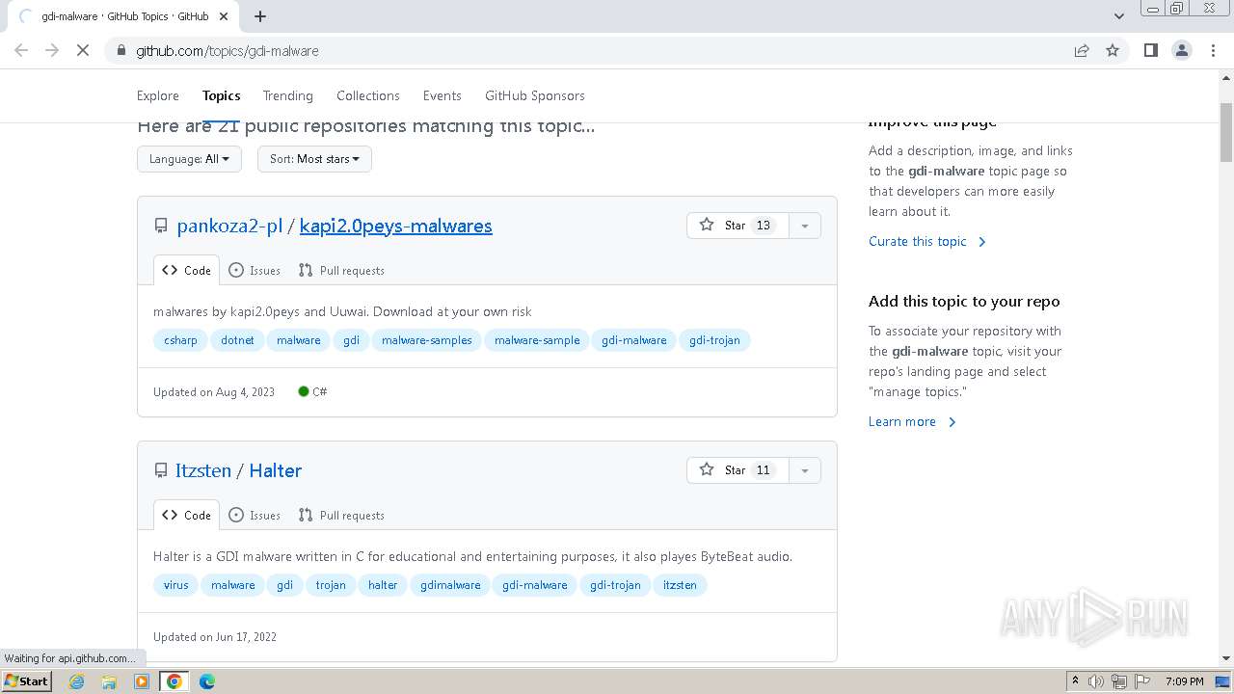This screenshot has width=1234, height=694.
Task: Bookmark this page with star icon
Action: pos(1113,50)
